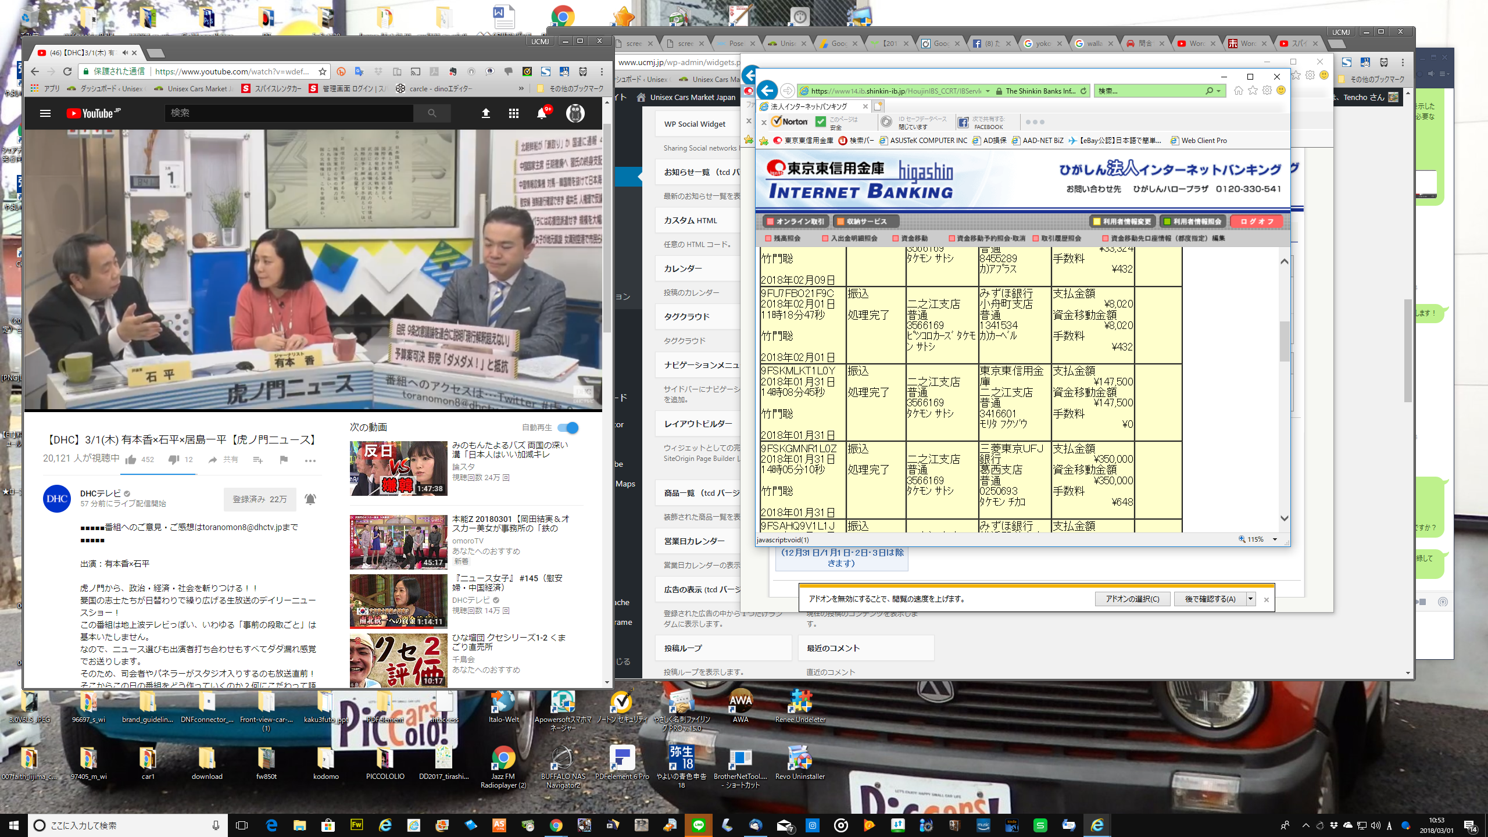Open the 収納サービス banking menu
1488x837 pixels.
coord(866,221)
